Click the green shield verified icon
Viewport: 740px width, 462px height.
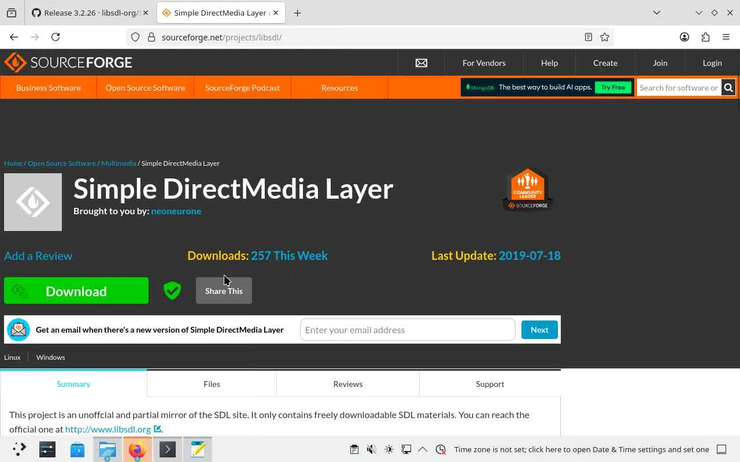172,290
